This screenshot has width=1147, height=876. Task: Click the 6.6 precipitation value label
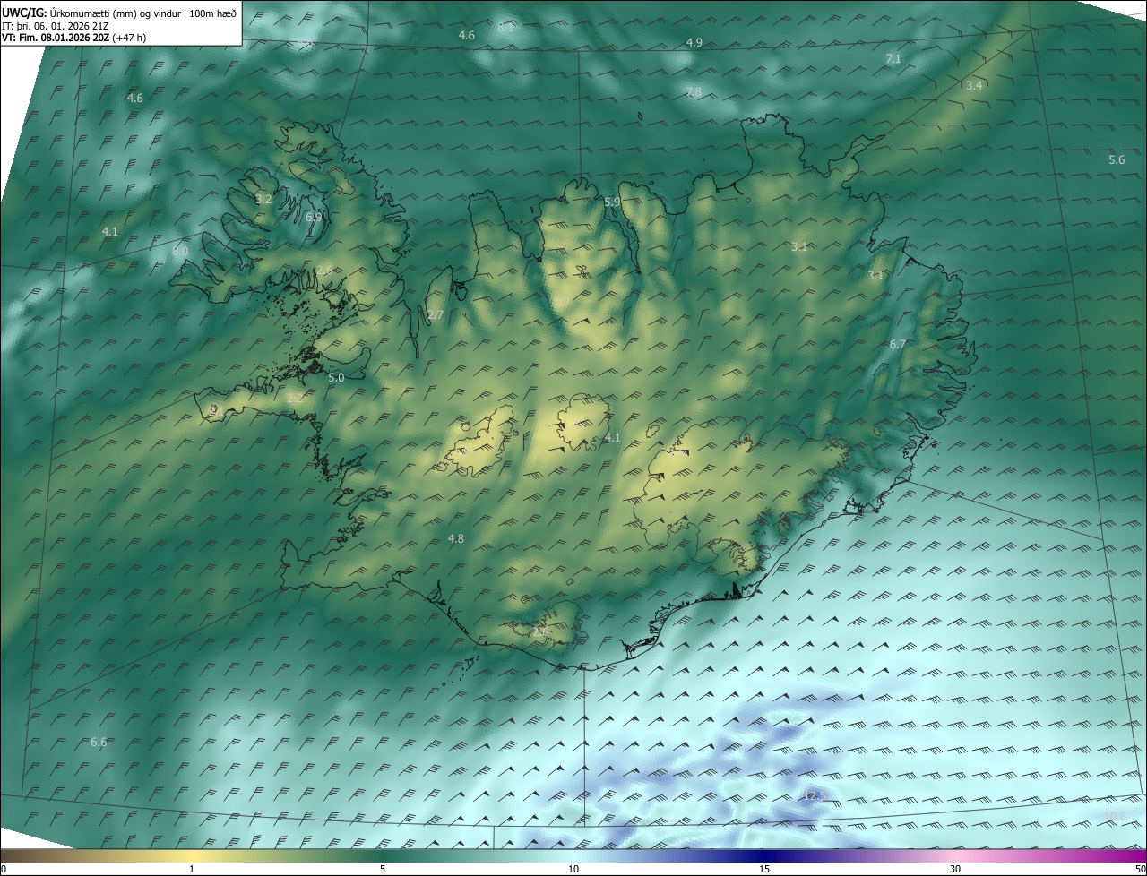(99, 743)
